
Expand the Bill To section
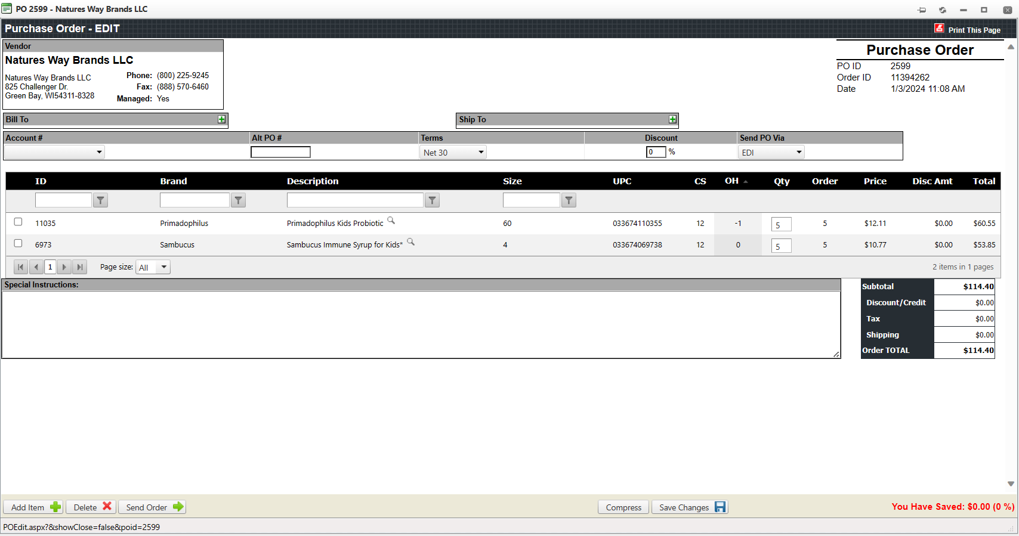(221, 120)
